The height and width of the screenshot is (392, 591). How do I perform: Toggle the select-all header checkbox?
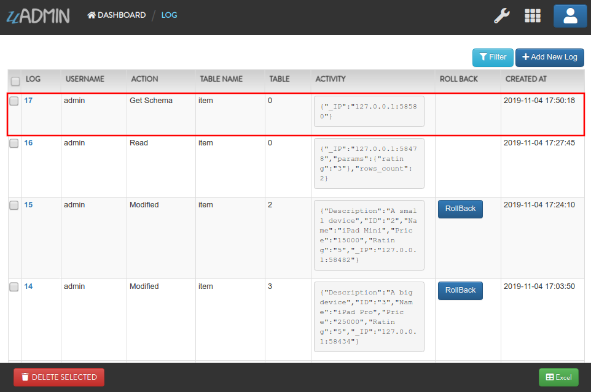(15, 81)
